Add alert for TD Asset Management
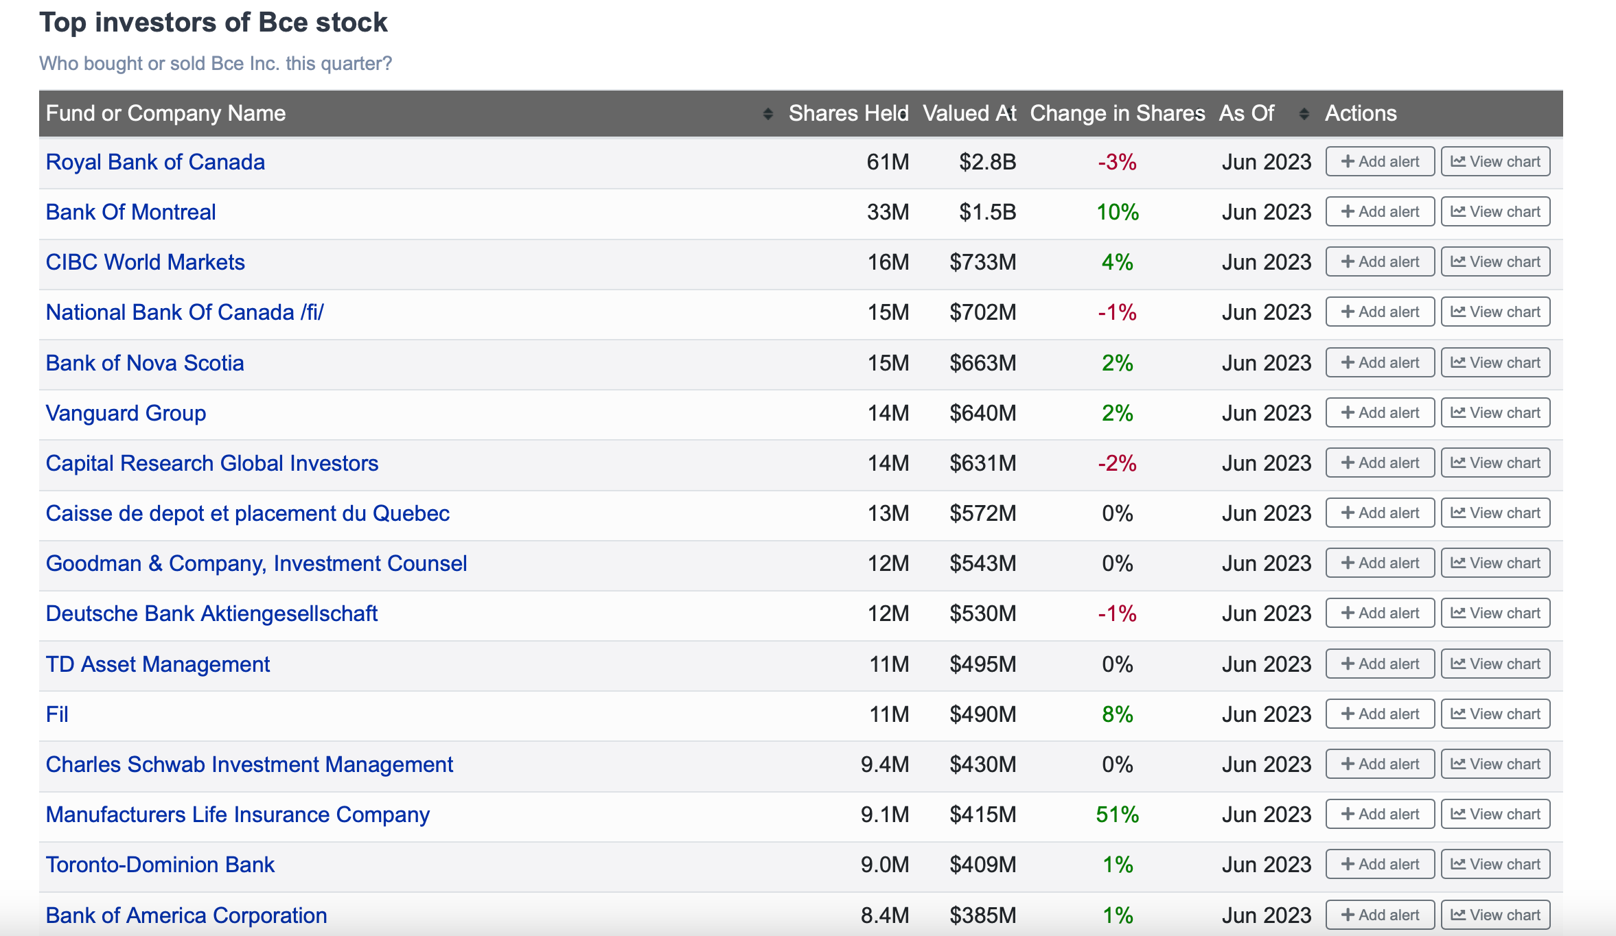 tap(1380, 664)
